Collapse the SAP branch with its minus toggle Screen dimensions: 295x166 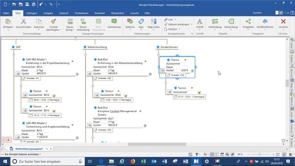14,54
